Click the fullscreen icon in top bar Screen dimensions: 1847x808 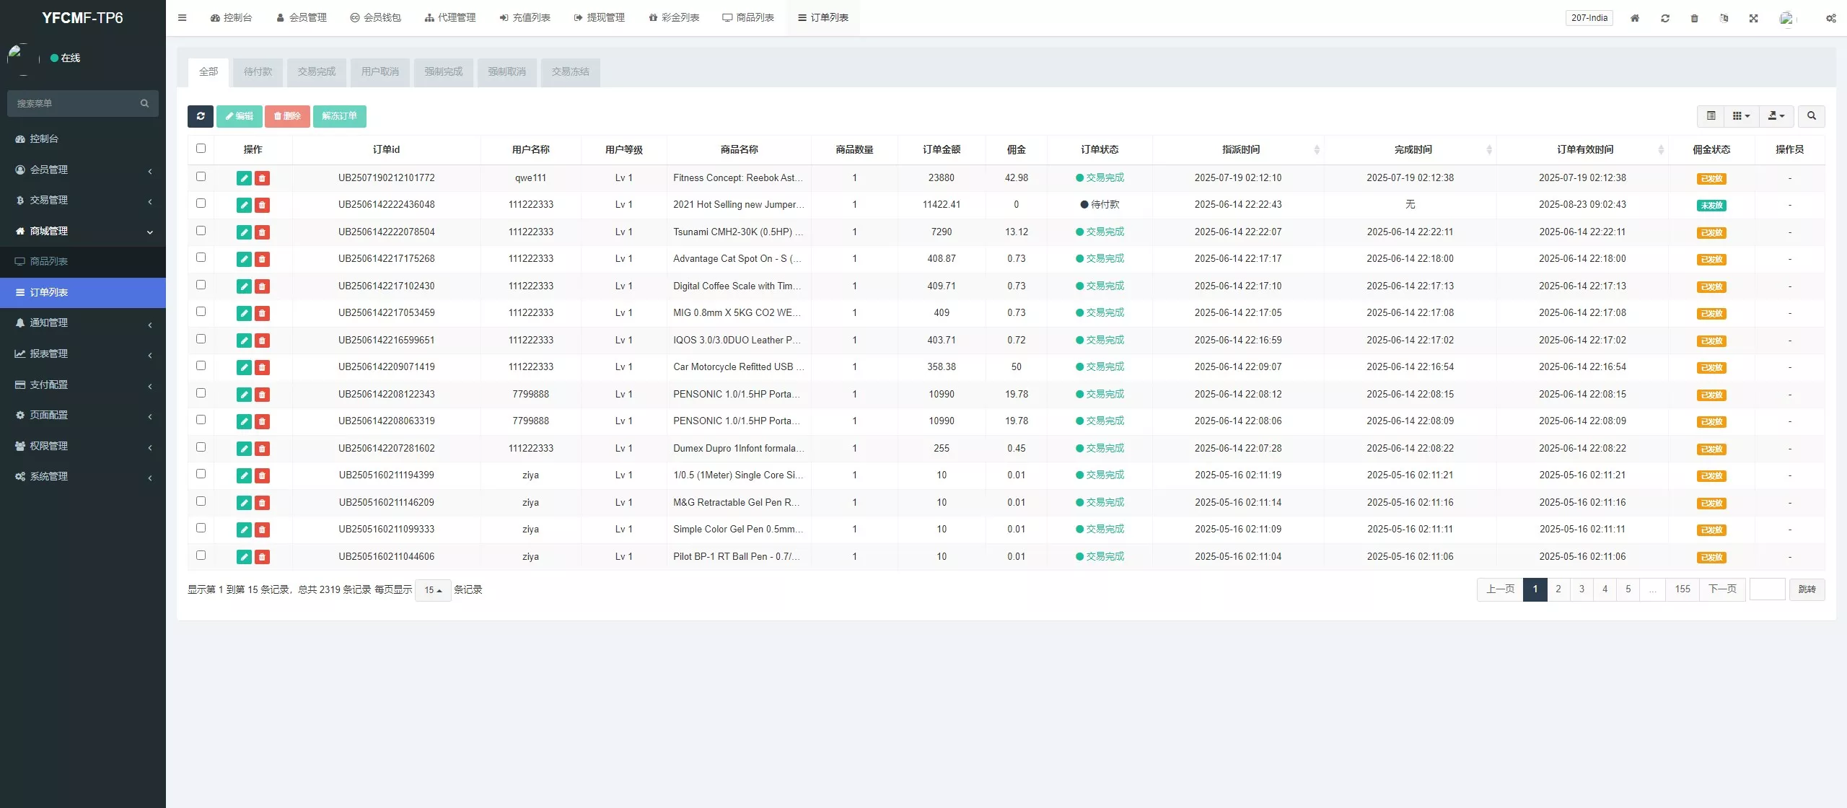[x=1753, y=18]
